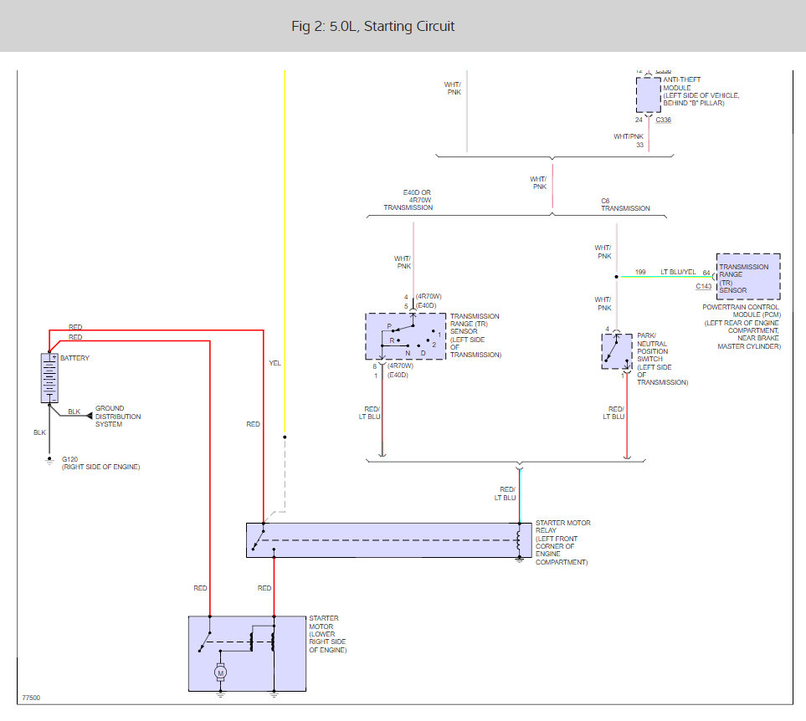Click the E40D or 4R70W Transmission heading
Screen dimensions: 806x721
[x=408, y=201]
